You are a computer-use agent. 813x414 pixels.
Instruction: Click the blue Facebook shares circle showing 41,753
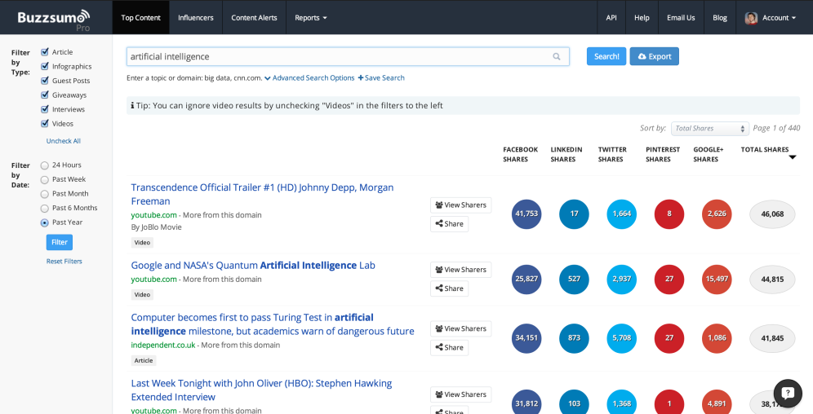click(526, 214)
